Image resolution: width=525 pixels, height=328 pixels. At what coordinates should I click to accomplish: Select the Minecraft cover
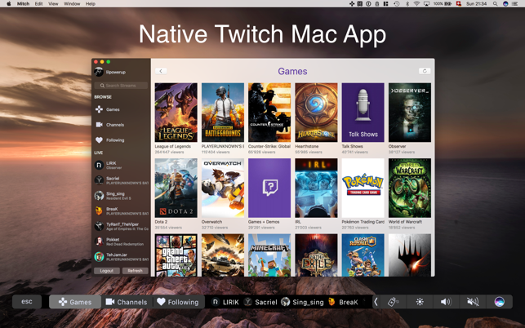click(269, 255)
